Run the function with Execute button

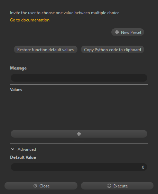[x=117, y=186]
